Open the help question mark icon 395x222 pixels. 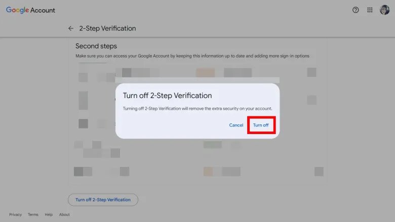coord(355,10)
